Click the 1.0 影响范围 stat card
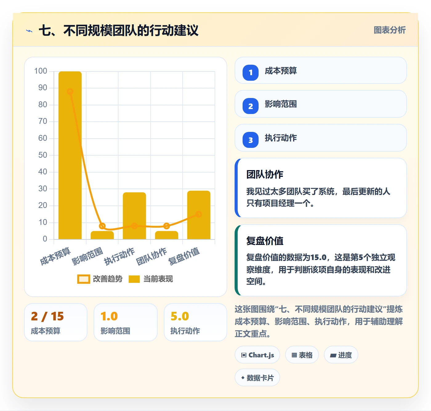431x411 pixels. click(126, 322)
